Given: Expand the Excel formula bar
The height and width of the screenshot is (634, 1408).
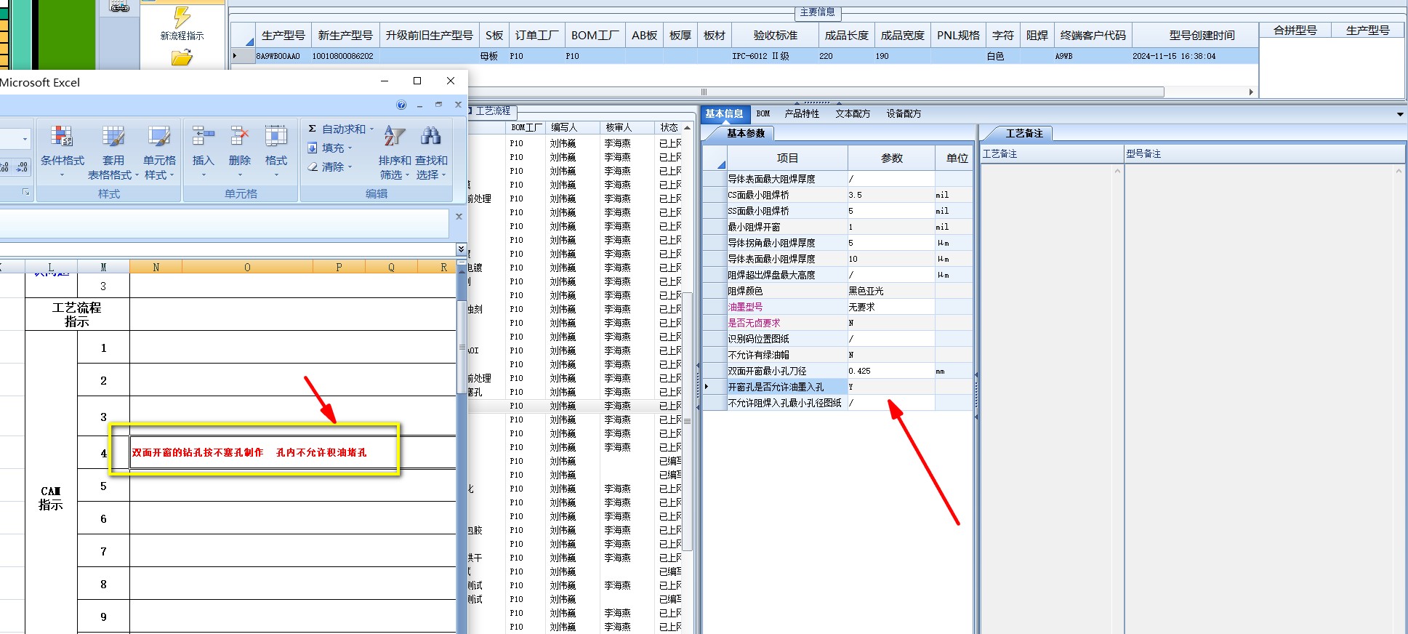Looking at the screenshot, I should (x=461, y=249).
